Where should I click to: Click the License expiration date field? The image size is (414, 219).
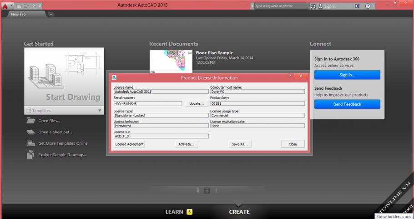[x=257, y=126]
